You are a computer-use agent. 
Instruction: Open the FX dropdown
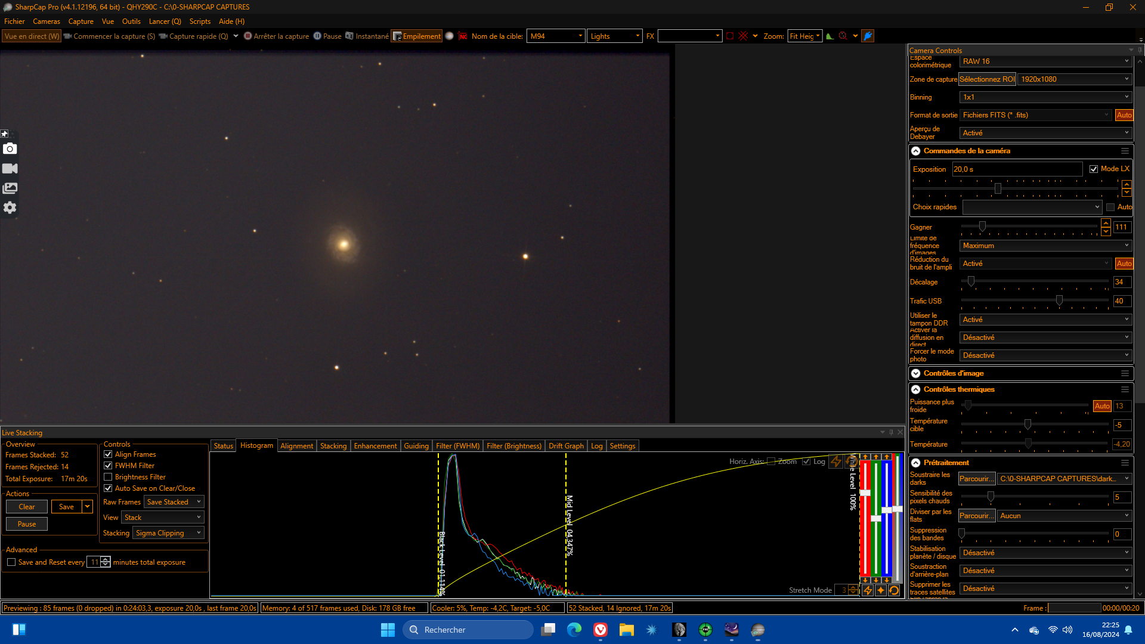[690, 36]
